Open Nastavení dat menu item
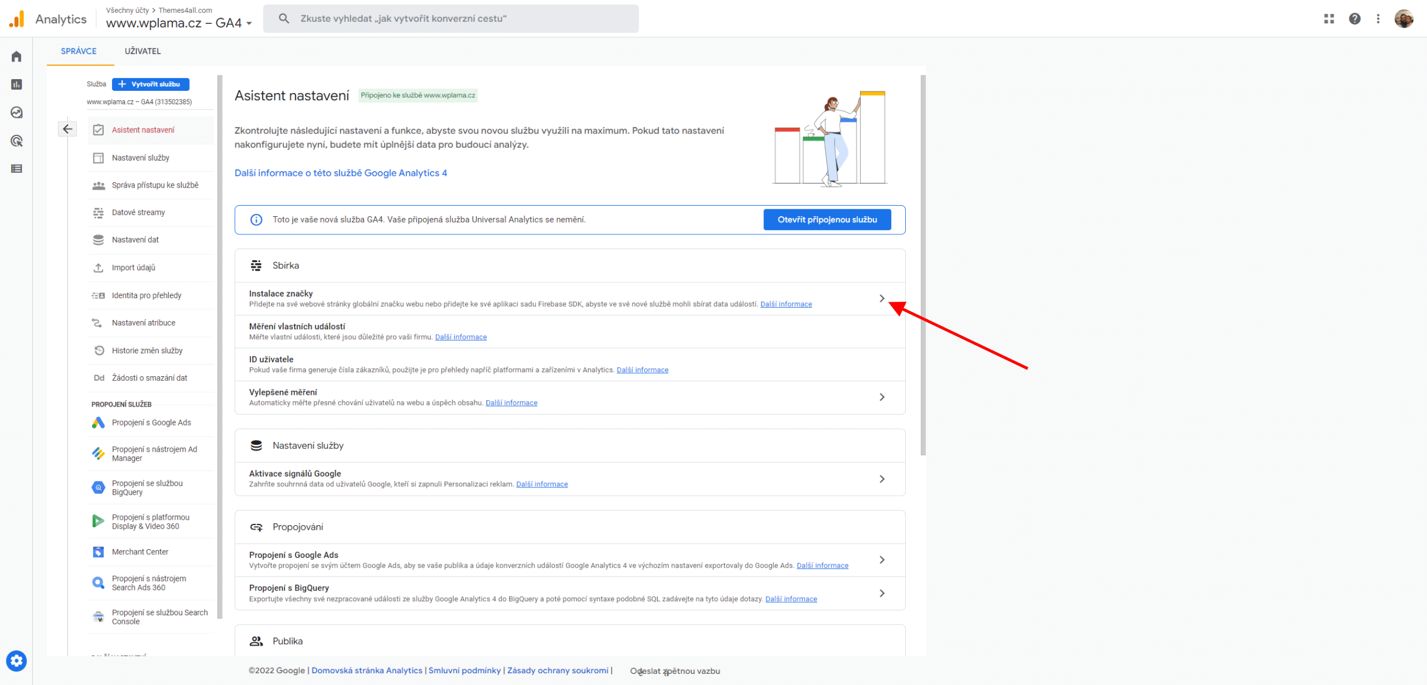Image resolution: width=1427 pixels, height=685 pixels. click(x=151, y=240)
